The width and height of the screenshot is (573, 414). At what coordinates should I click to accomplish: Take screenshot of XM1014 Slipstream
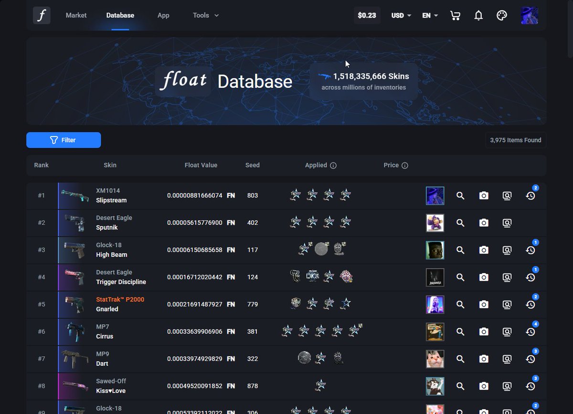pyautogui.click(x=484, y=196)
